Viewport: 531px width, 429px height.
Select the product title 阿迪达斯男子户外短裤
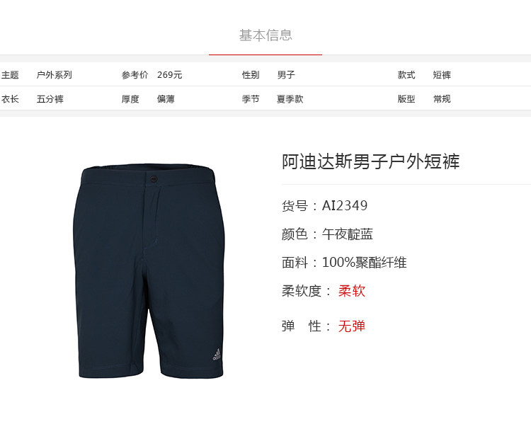(371, 161)
